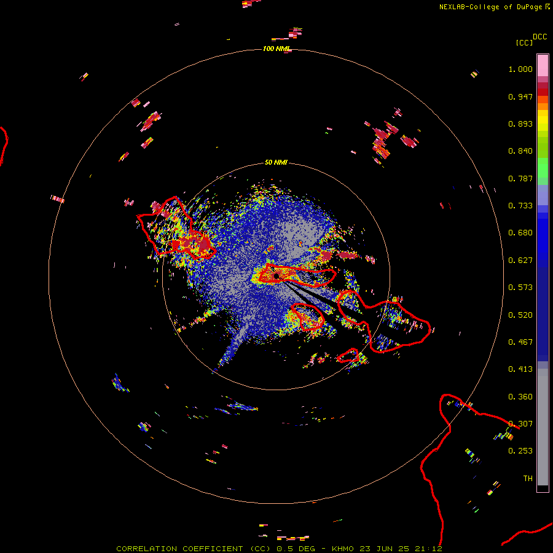Pick the light pink top color bar segment
This screenshot has height=553, width=553.
[543, 66]
